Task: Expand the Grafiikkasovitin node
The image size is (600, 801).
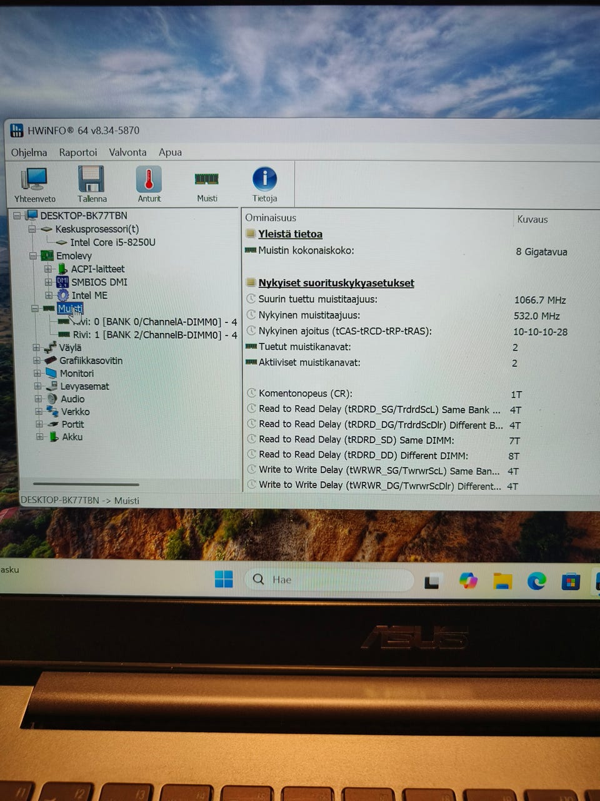Action: (x=36, y=360)
